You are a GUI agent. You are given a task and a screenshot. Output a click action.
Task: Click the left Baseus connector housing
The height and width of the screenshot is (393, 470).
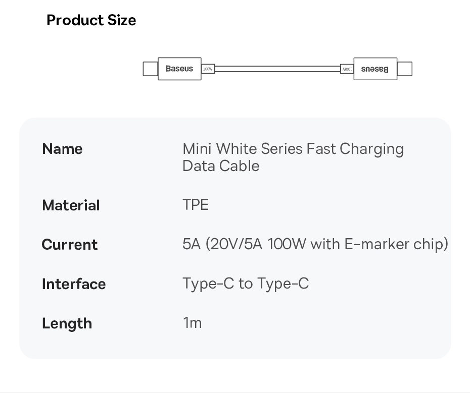tap(179, 69)
